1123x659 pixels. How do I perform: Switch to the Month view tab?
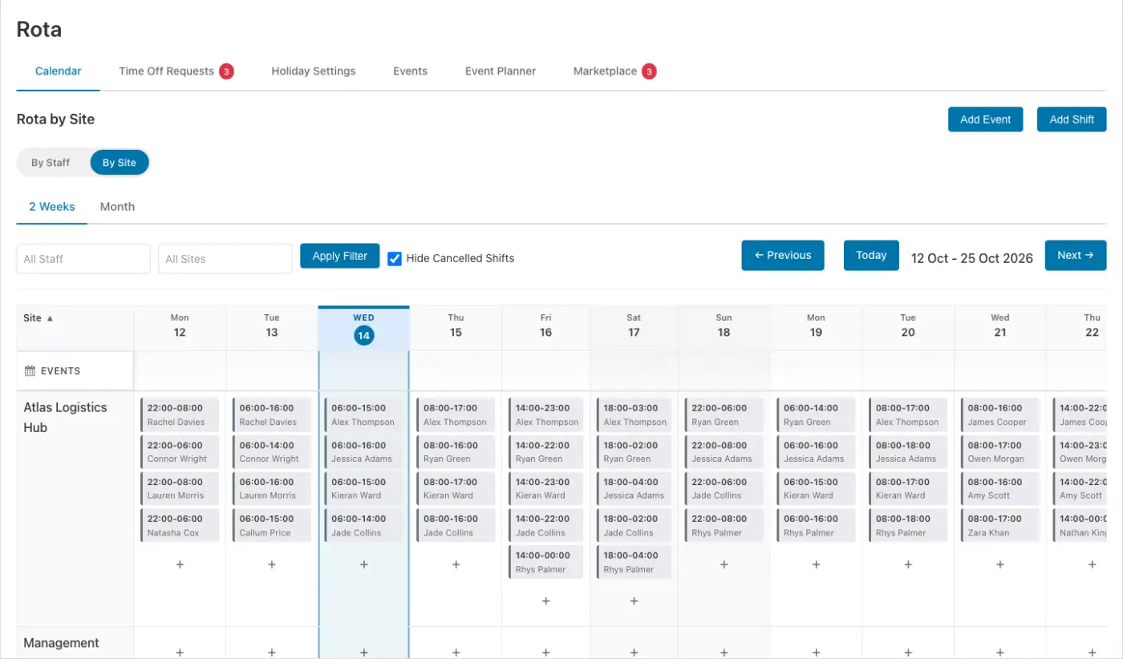pos(117,207)
